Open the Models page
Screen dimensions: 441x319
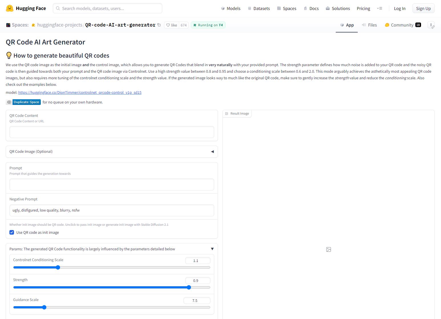click(231, 9)
